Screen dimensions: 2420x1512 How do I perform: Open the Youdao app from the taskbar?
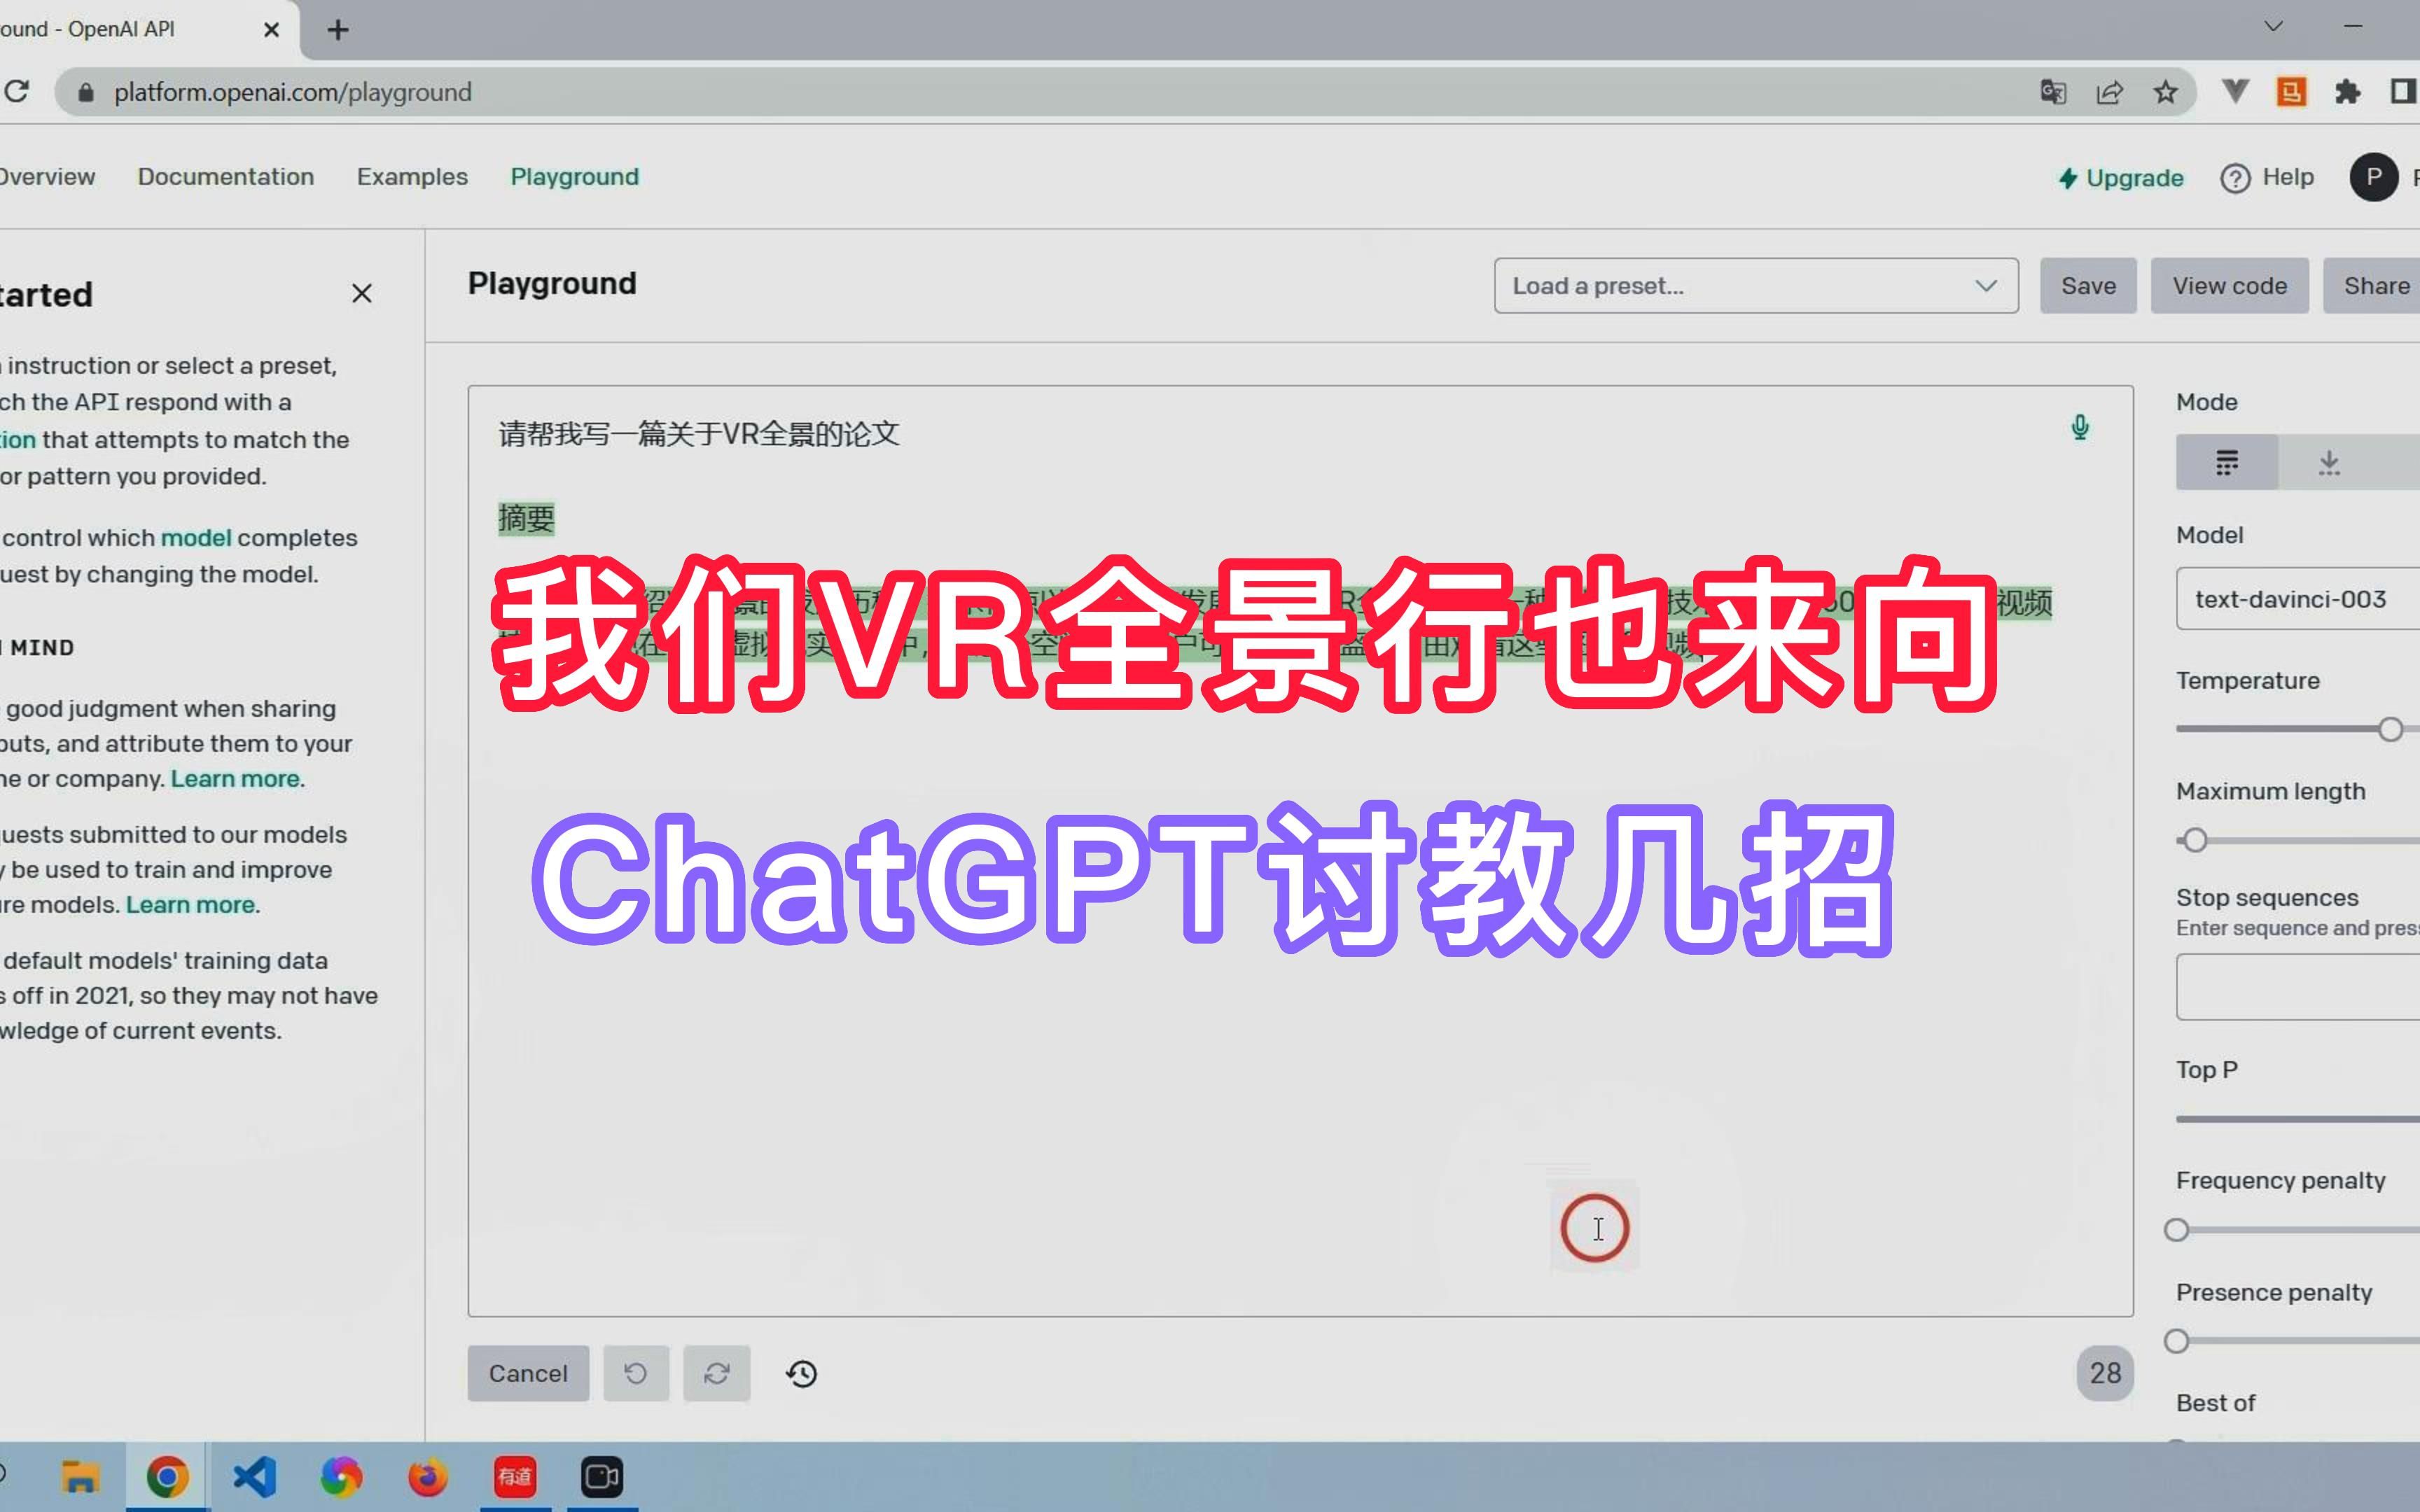pos(515,1476)
